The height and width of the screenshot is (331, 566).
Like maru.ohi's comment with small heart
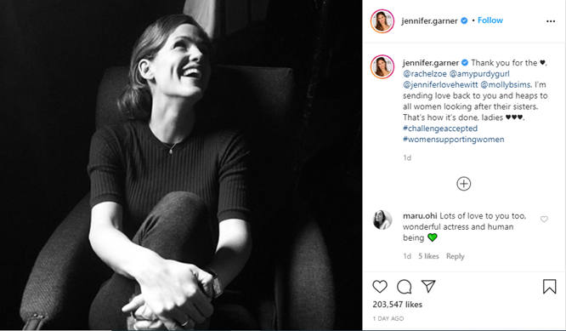pos(544,219)
